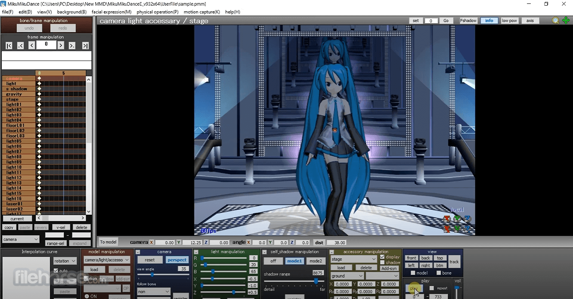Select the floorL01 track row
The width and height of the screenshot is (573, 299).
coord(19,126)
